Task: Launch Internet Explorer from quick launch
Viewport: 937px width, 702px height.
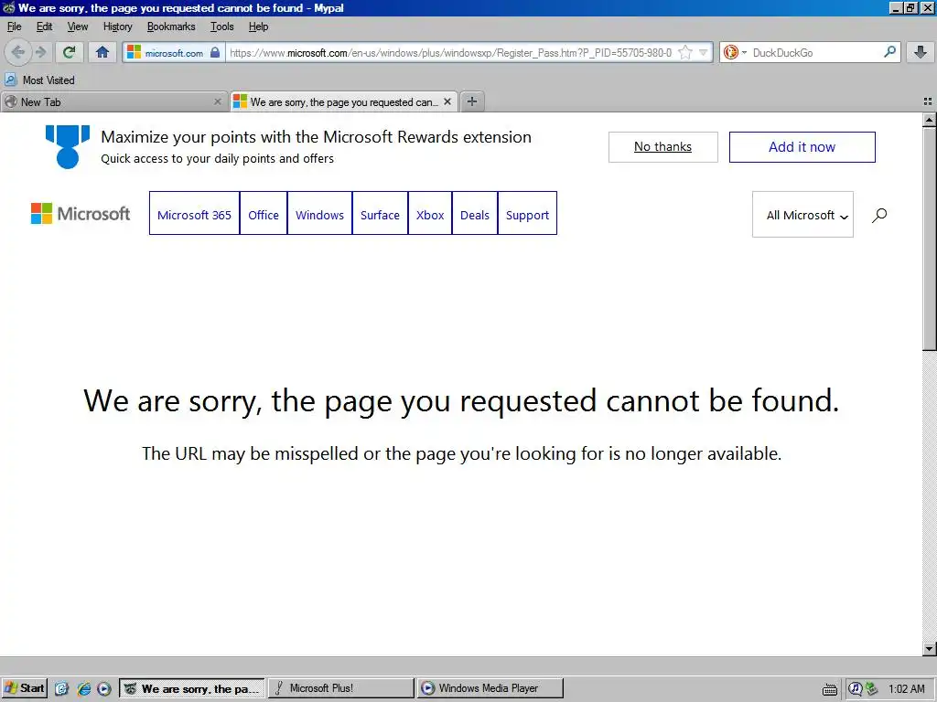Action: [83, 688]
